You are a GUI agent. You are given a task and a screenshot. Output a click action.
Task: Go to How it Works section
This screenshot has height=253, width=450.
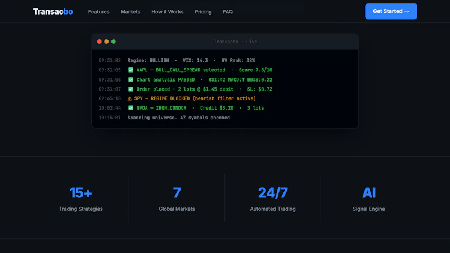[x=167, y=12]
